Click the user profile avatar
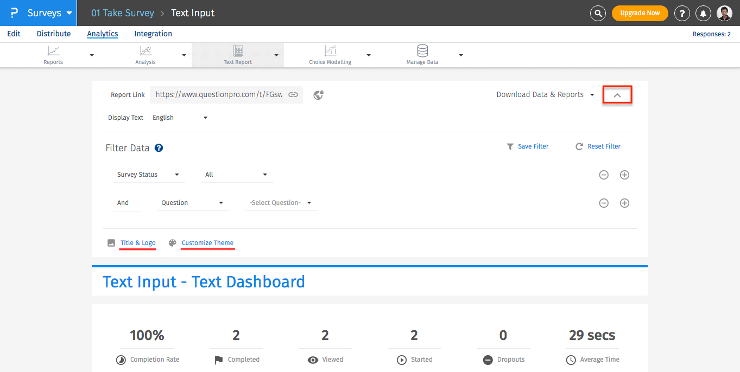 [x=724, y=14]
